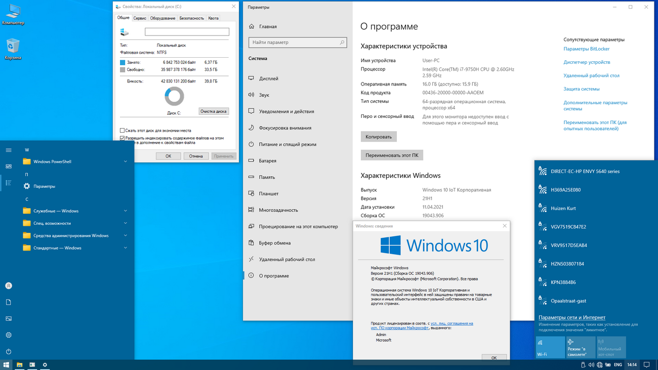
Task: Check 'Сжать этот диск для экономии места'
Action: (122, 131)
